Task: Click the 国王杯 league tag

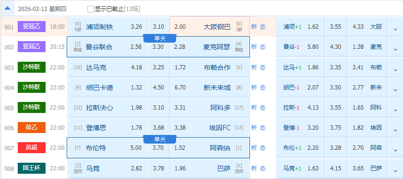Action: pos(32,168)
